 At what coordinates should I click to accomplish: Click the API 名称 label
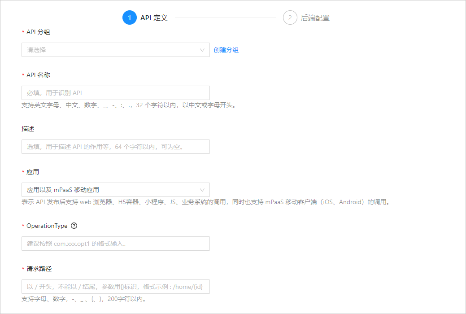38,75
